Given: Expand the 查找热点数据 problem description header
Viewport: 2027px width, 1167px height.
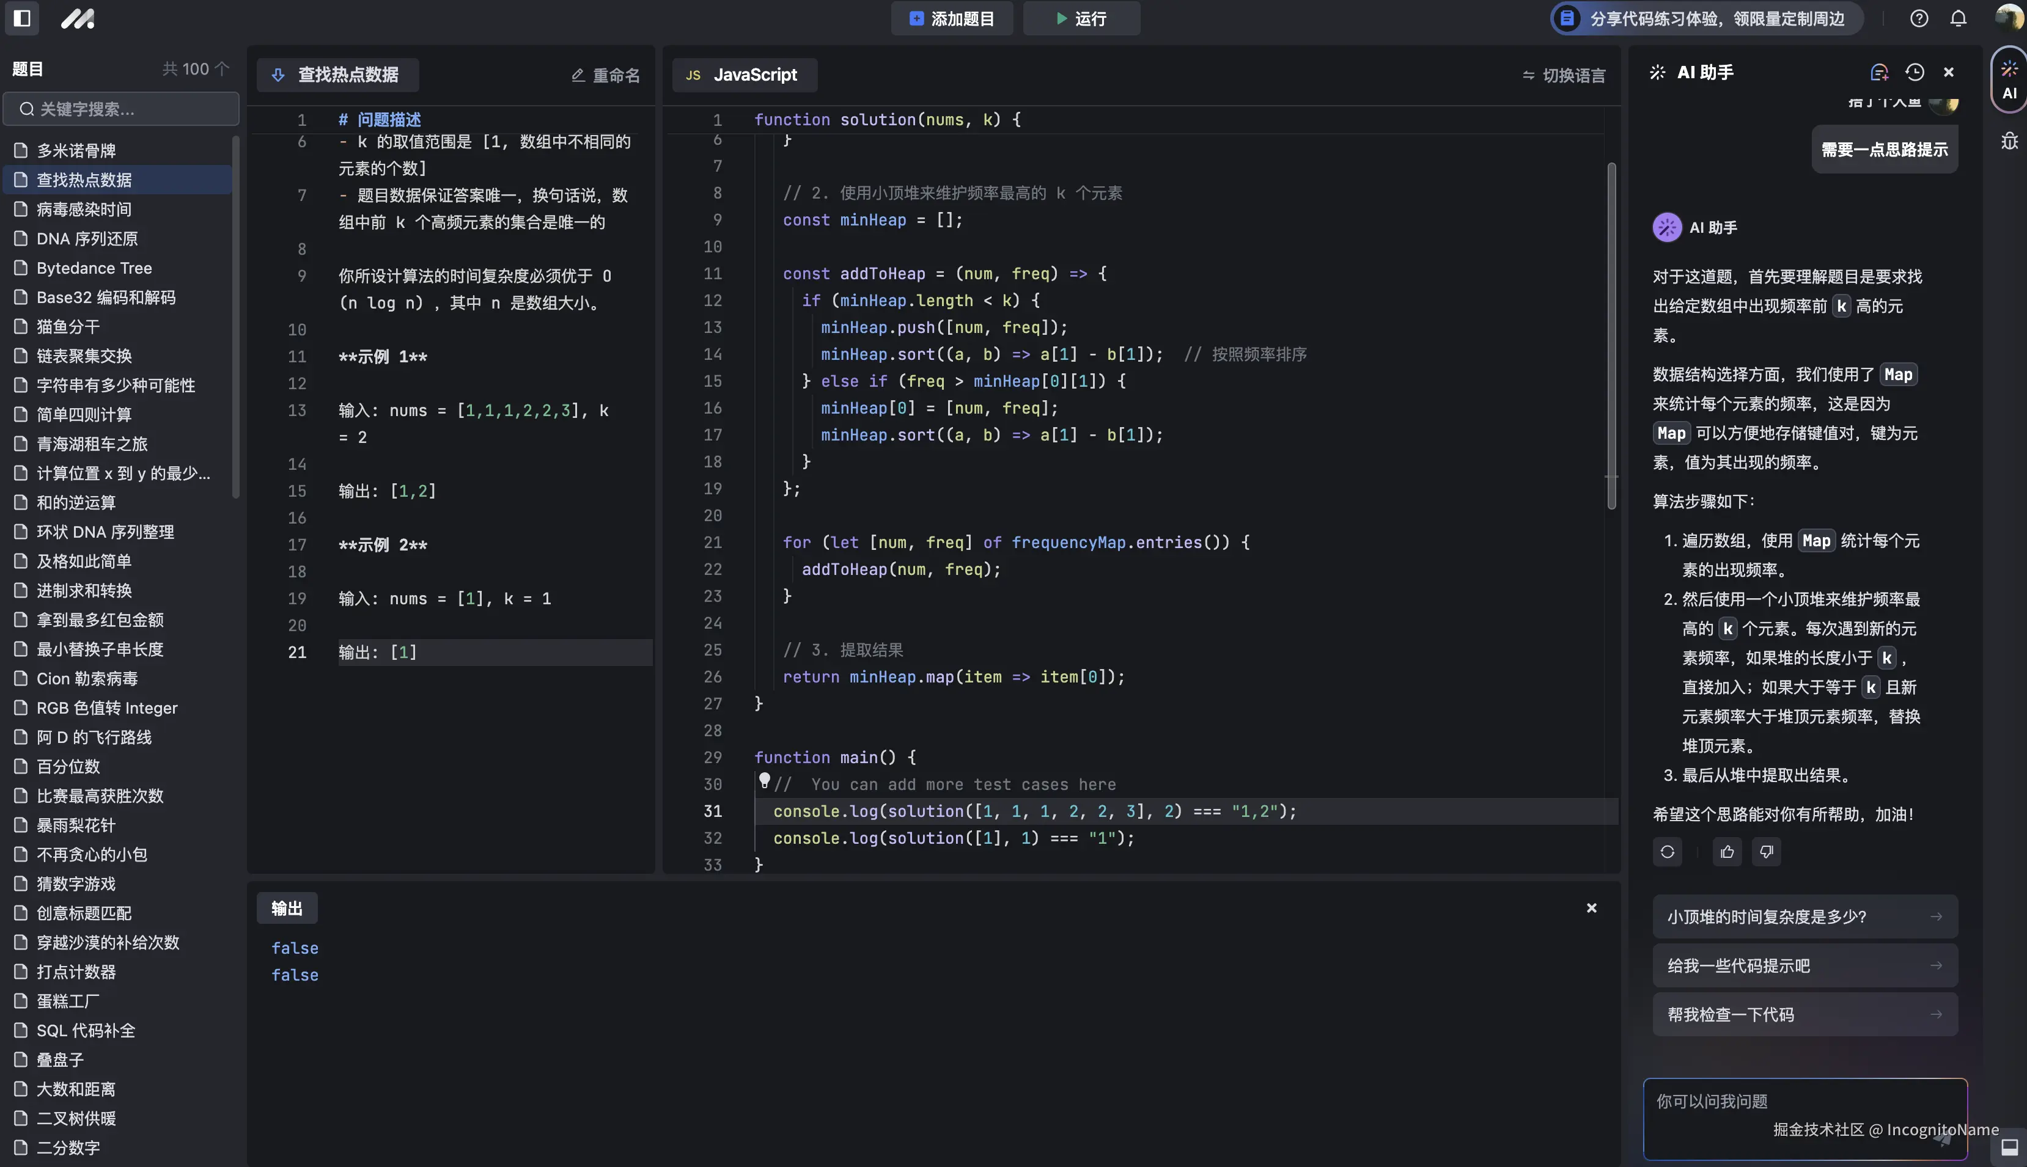Looking at the screenshot, I should 337,75.
